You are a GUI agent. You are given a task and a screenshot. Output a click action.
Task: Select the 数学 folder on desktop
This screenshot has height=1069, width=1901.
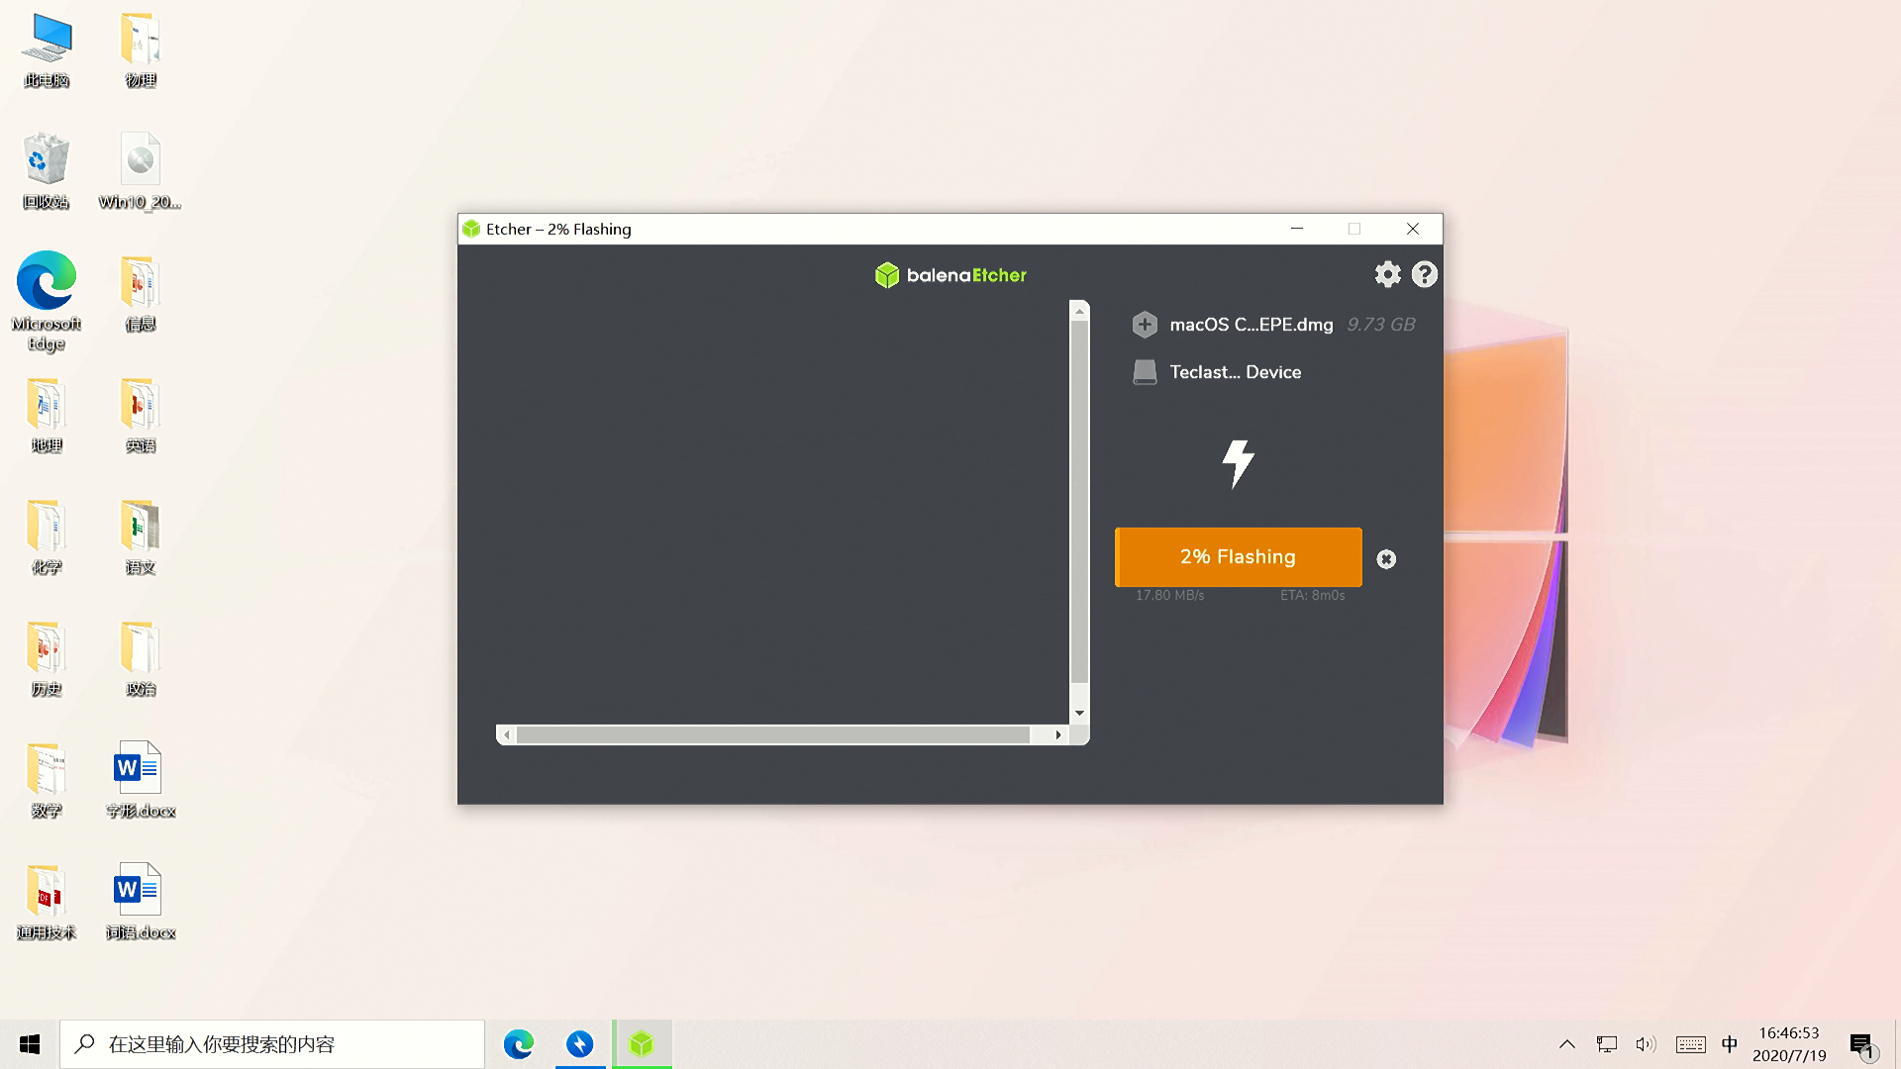(x=47, y=781)
